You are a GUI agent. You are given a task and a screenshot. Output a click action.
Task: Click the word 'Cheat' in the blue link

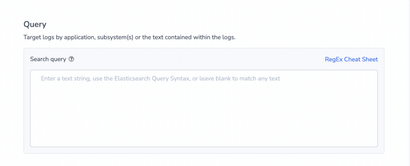click(x=352, y=59)
